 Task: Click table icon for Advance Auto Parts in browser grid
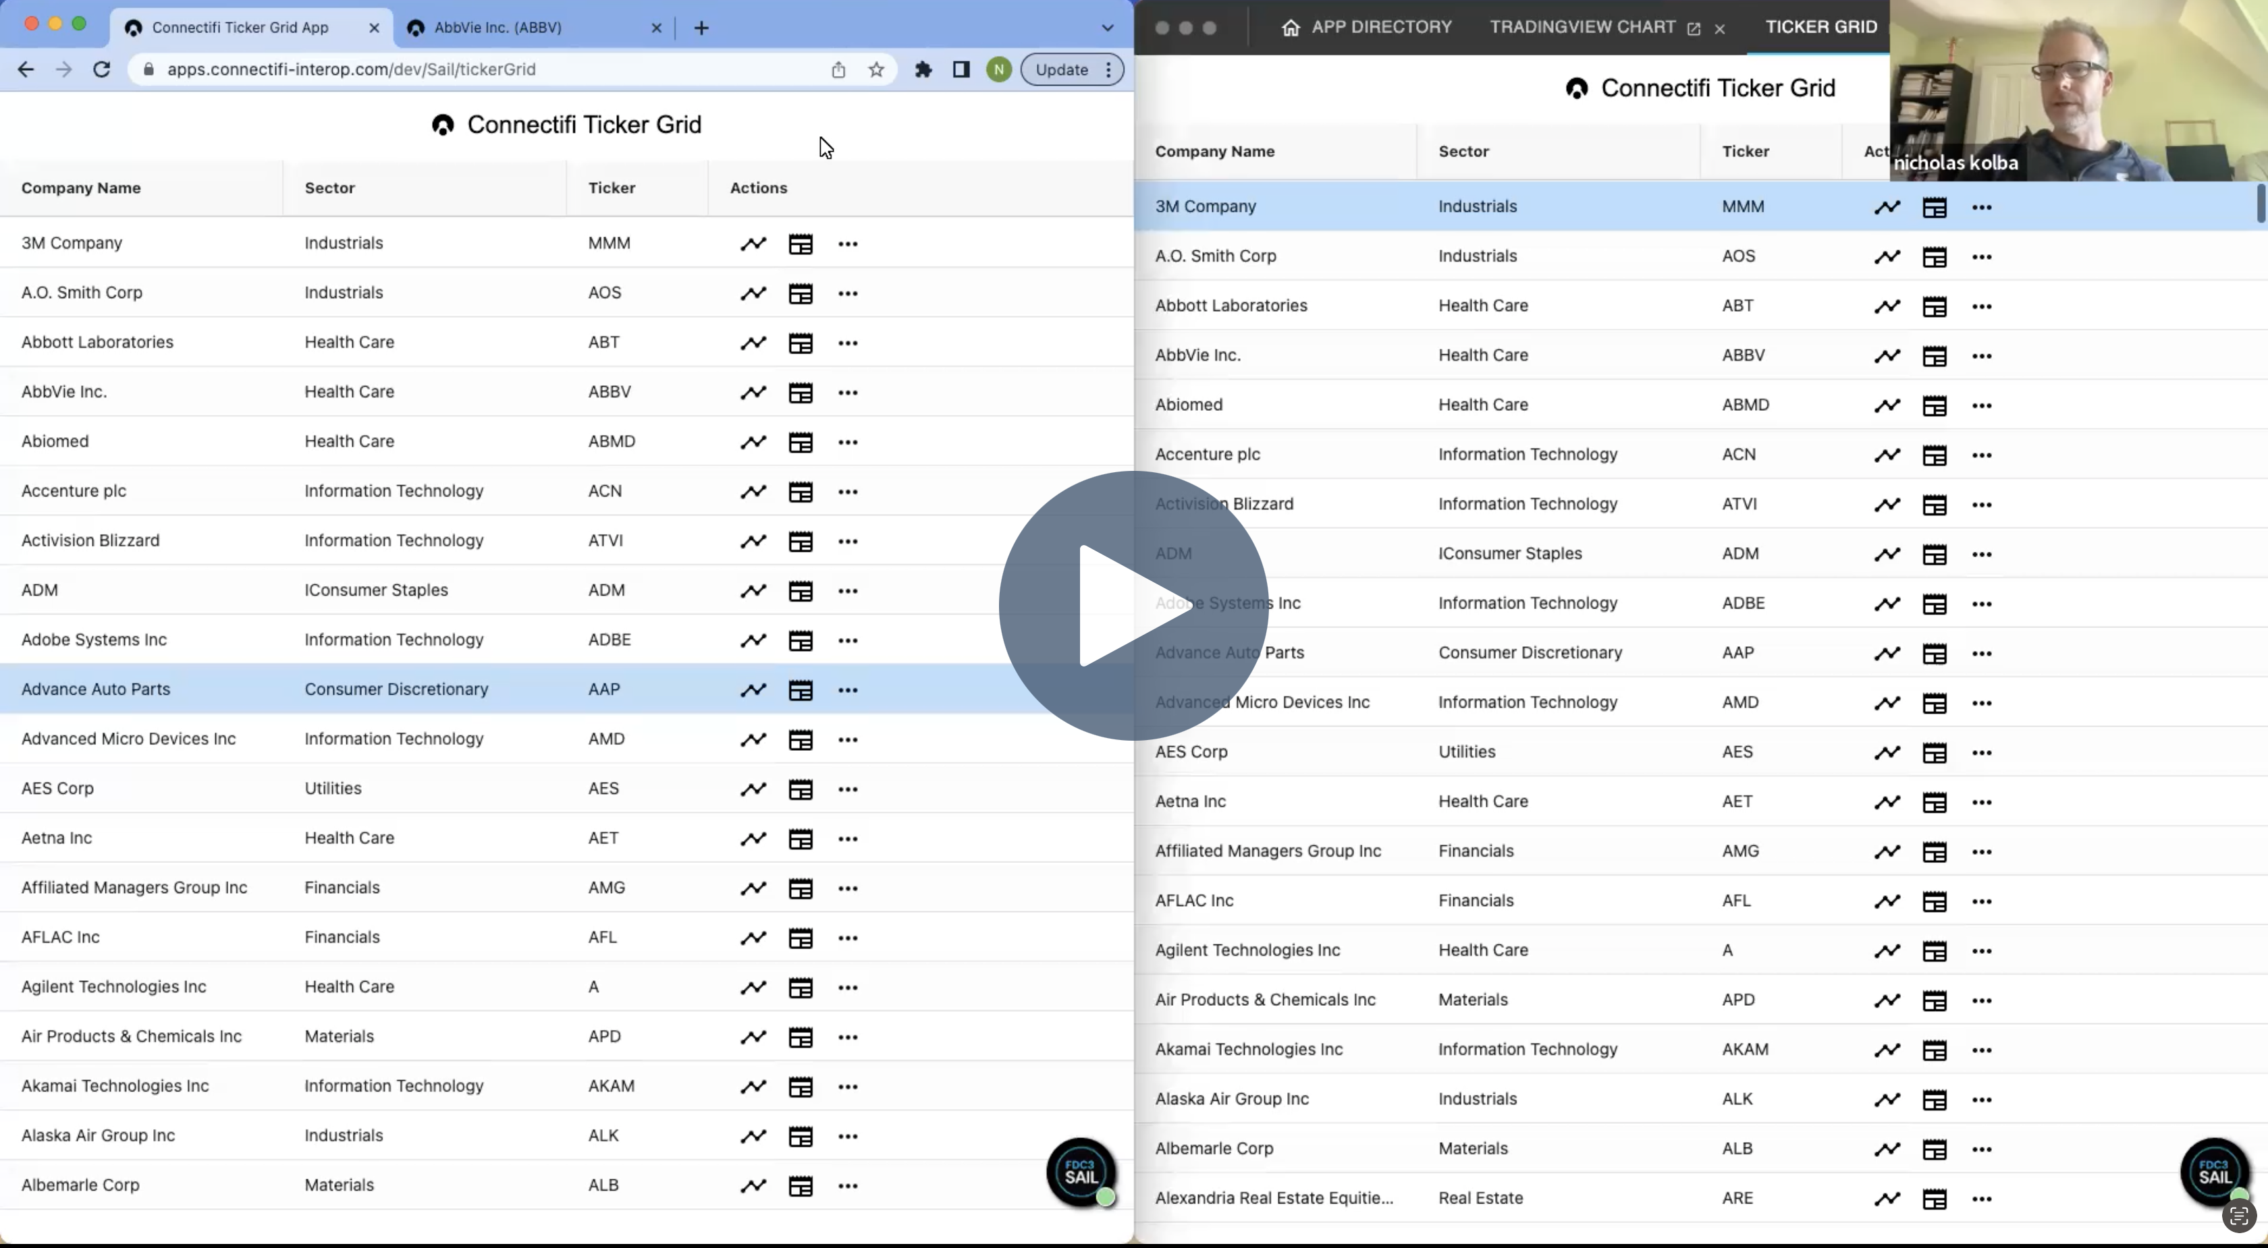pyautogui.click(x=801, y=690)
